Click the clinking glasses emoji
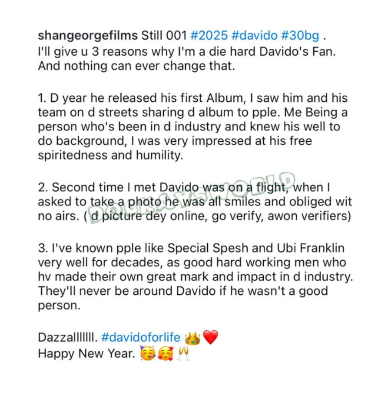The height and width of the screenshot is (396, 387). [x=183, y=353]
